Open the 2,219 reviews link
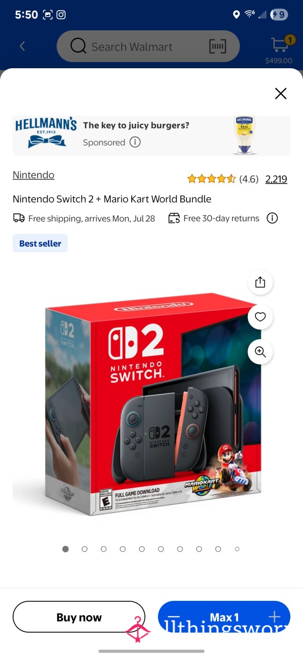 click(x=276, y=179)
